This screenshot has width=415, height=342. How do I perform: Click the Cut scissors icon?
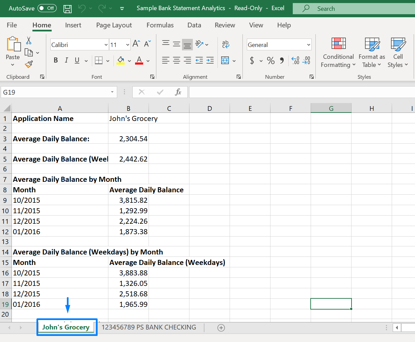point(29,41)
